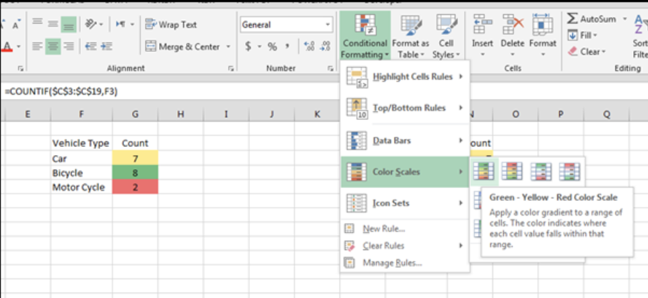Click Format as Table icon
Screen dimensions: 648x298
tap(410, 26)
